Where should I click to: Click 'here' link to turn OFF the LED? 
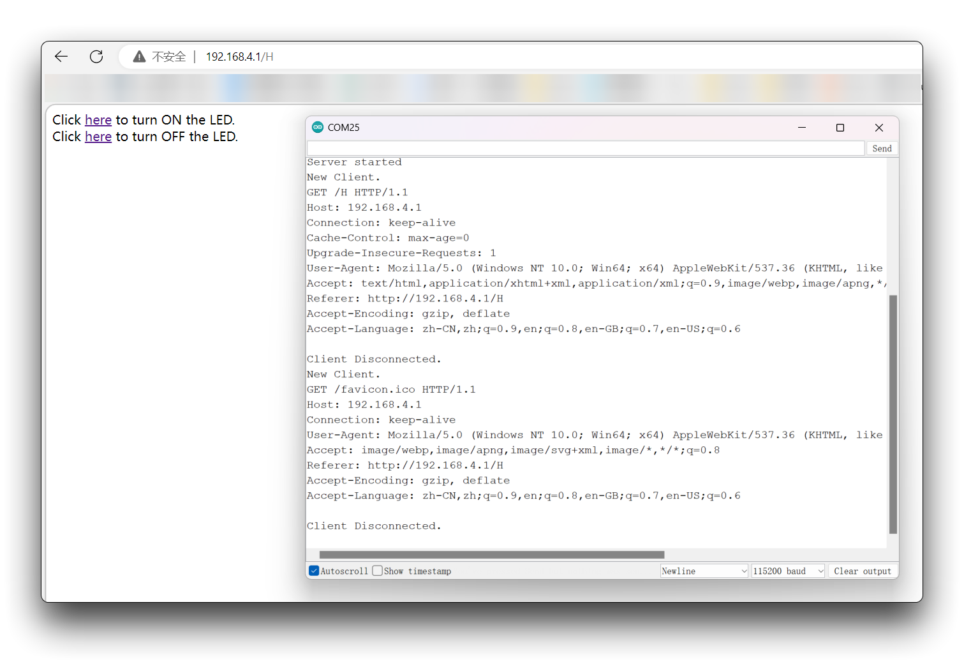click(x=98, y=137)
